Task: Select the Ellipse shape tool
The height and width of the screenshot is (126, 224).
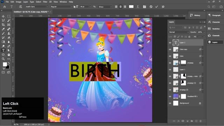Action: tap(3, 55)
